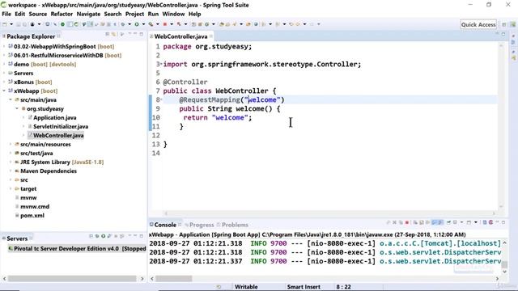518x291 pixels.
Task: Click the New file icon in main toolbar
Action: 4,24
